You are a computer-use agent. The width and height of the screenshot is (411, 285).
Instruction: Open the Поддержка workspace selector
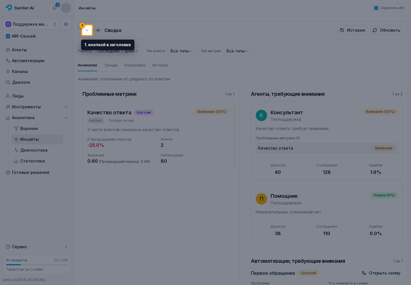(31, 24)
